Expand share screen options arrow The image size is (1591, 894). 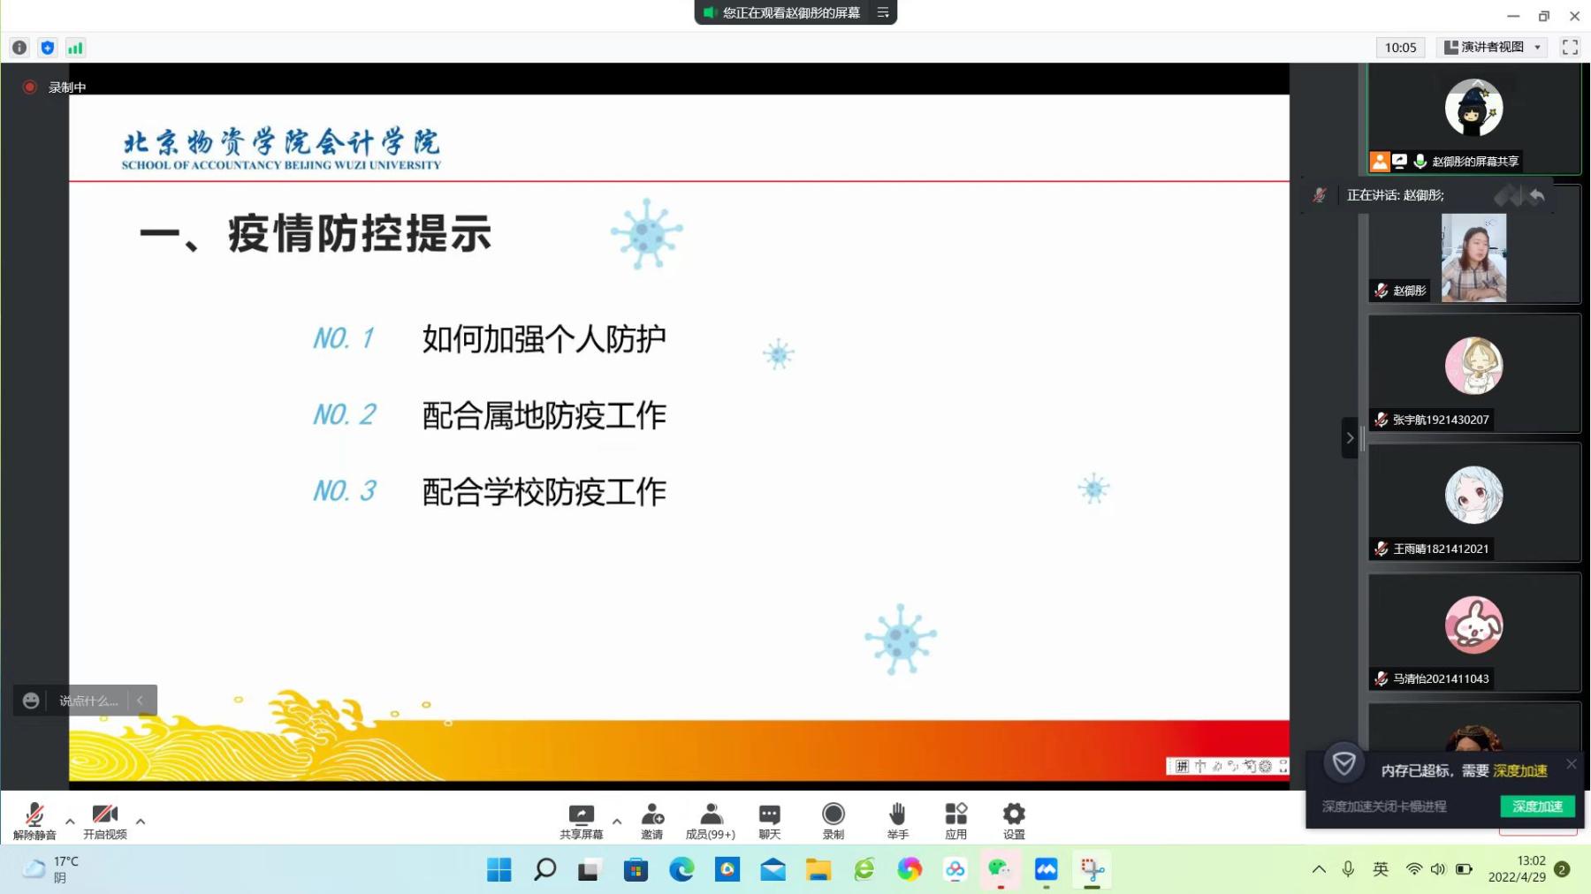617,822
